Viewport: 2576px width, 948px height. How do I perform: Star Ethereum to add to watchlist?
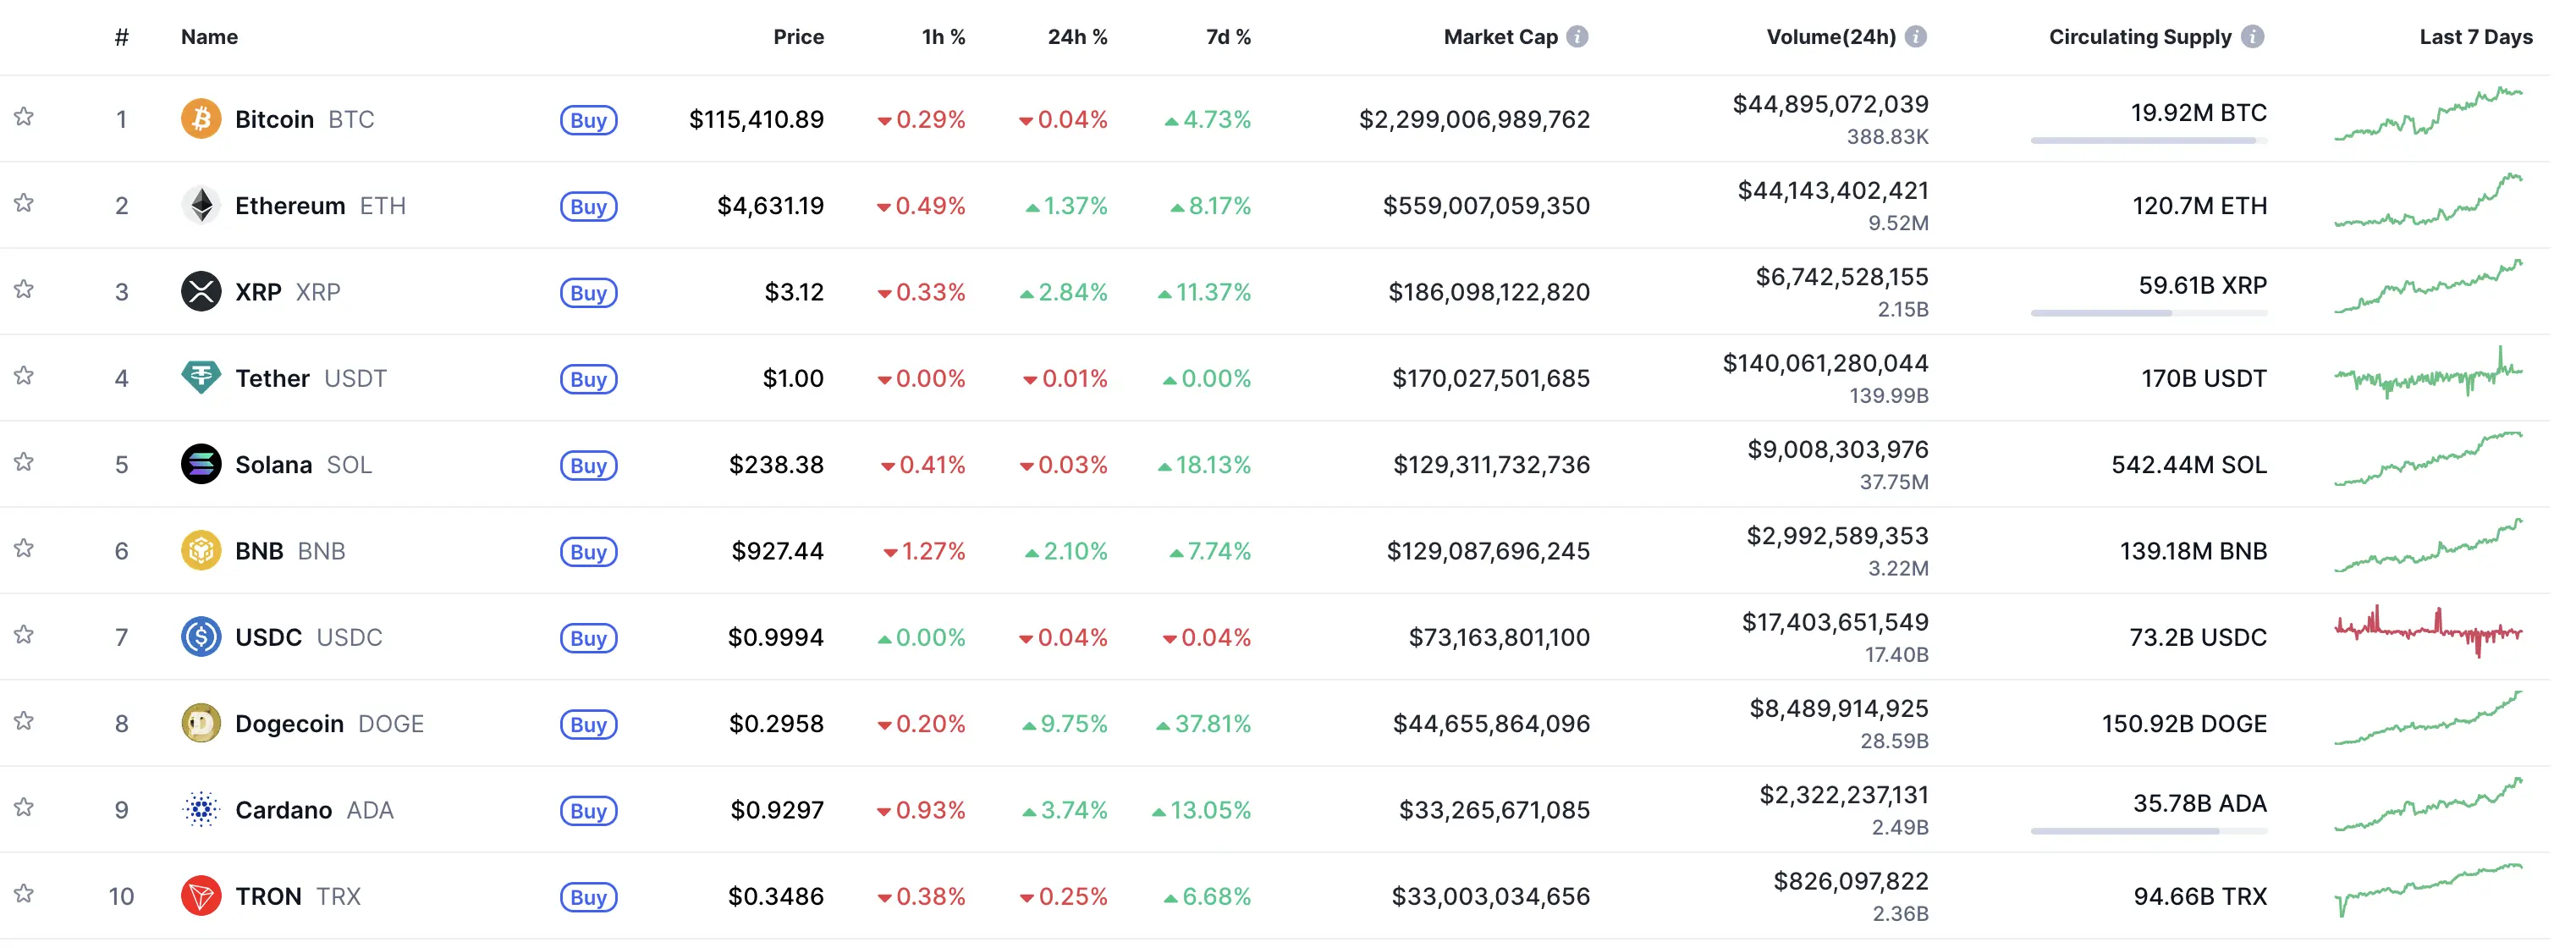[x=24, y=205]
